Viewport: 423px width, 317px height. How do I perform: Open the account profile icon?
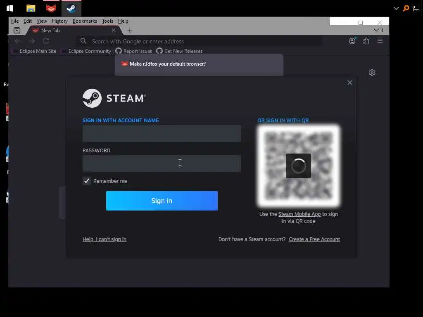(352, 41)
